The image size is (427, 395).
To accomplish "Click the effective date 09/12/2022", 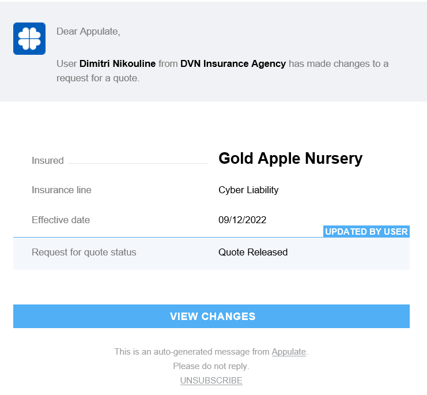I will (x=242, y=220).
